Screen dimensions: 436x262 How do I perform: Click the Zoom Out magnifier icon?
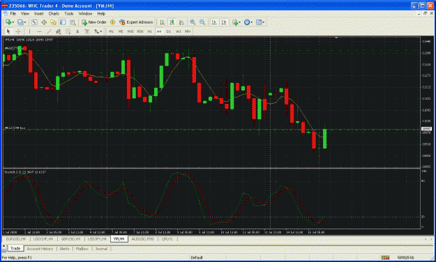coord(202,22)
